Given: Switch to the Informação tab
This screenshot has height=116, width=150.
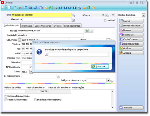Looking at the screenshot, I should (x=27, y=26).
